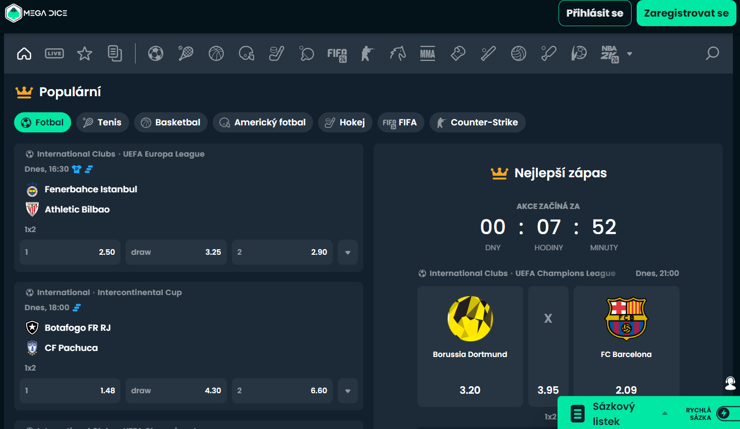This screenshot has height=429, width=740.
Task: Toggle the Rychlá sázka switch
Action: (728, 413)
